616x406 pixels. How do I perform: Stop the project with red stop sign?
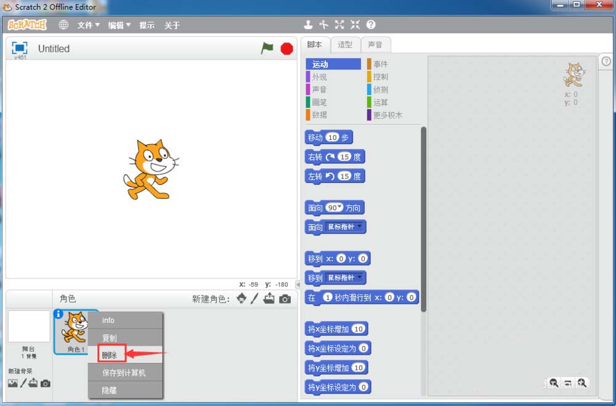pyautogui.click(x=287, y=49)
